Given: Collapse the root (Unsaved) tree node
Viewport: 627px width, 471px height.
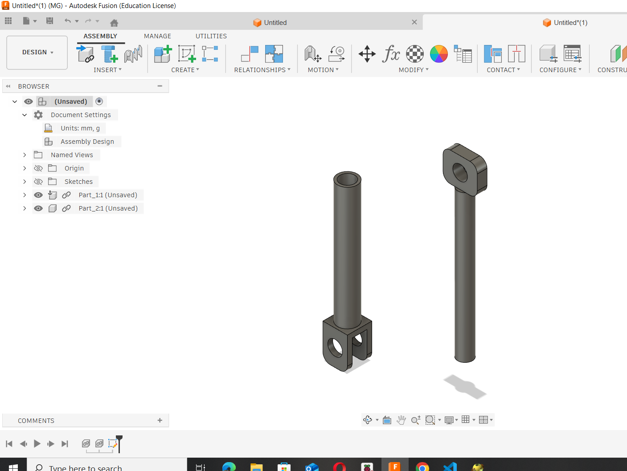Looking at the screenshot, I should coord(15,102).
